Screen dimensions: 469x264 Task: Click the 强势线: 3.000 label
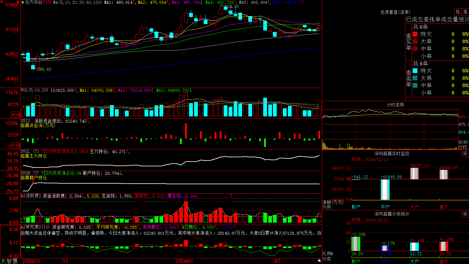click(149, 196)
